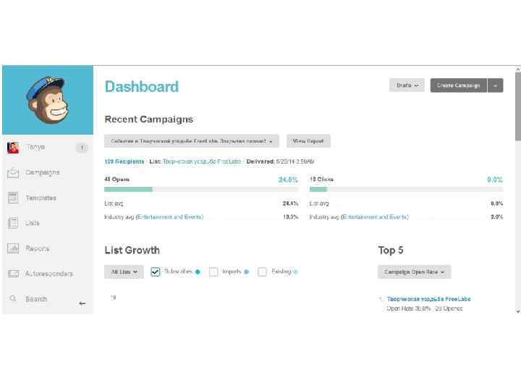This screenshot has width=521, height=391.
Task: Click the MailChimp Freddie monkey logo
Action: pos(48,100)
